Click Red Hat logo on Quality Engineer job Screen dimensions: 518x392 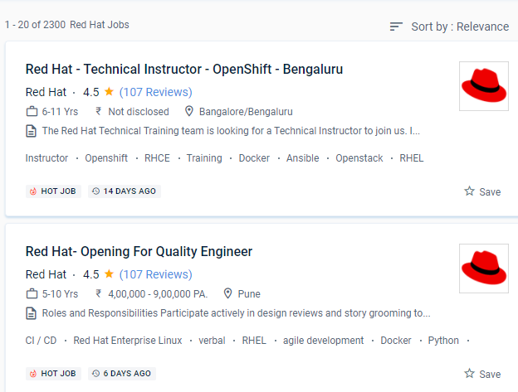(x=483, y=268)
